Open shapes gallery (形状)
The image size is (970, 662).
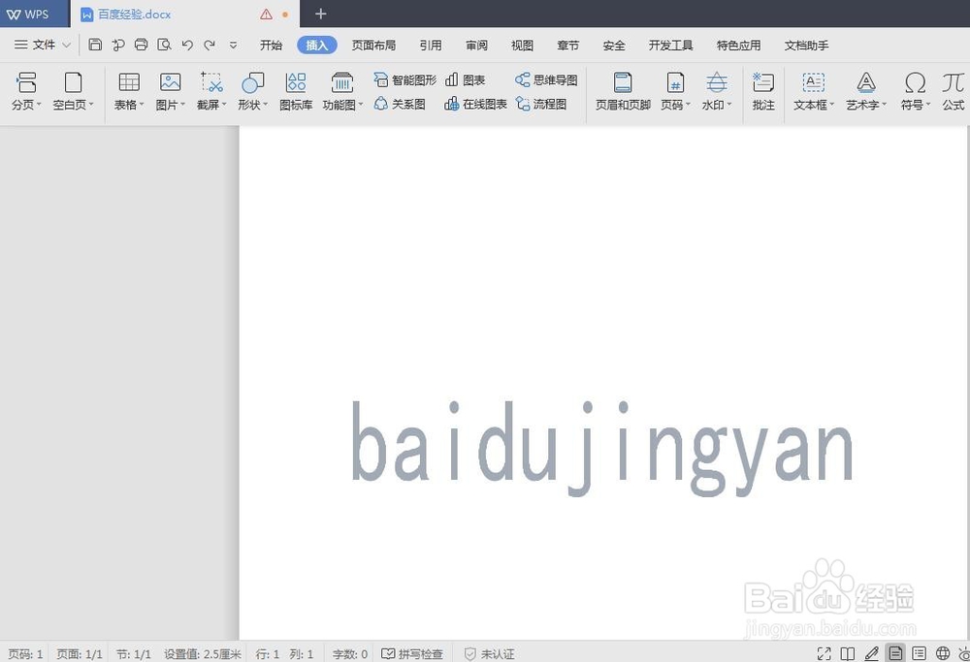(x=252, y=91)
